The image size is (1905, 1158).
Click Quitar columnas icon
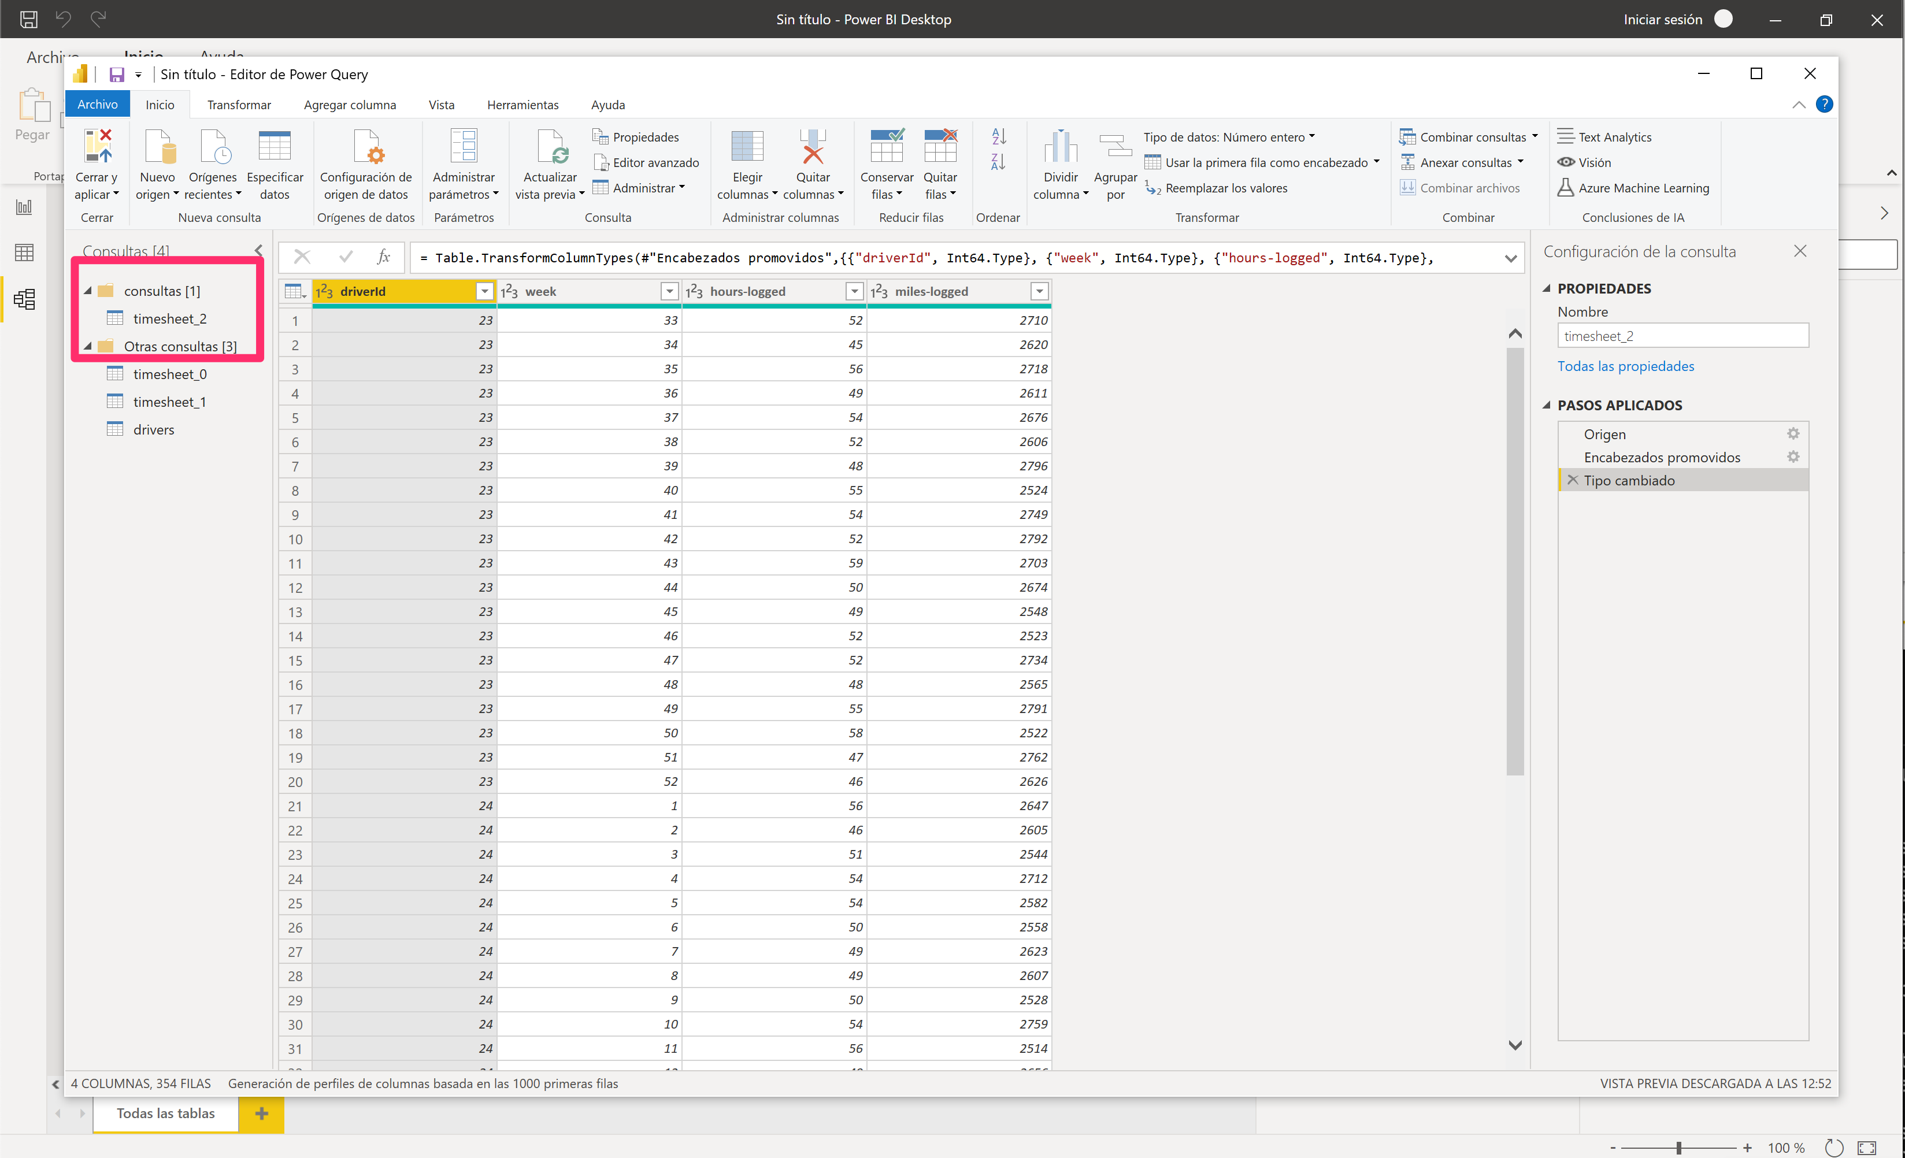(x=813, y=146)
